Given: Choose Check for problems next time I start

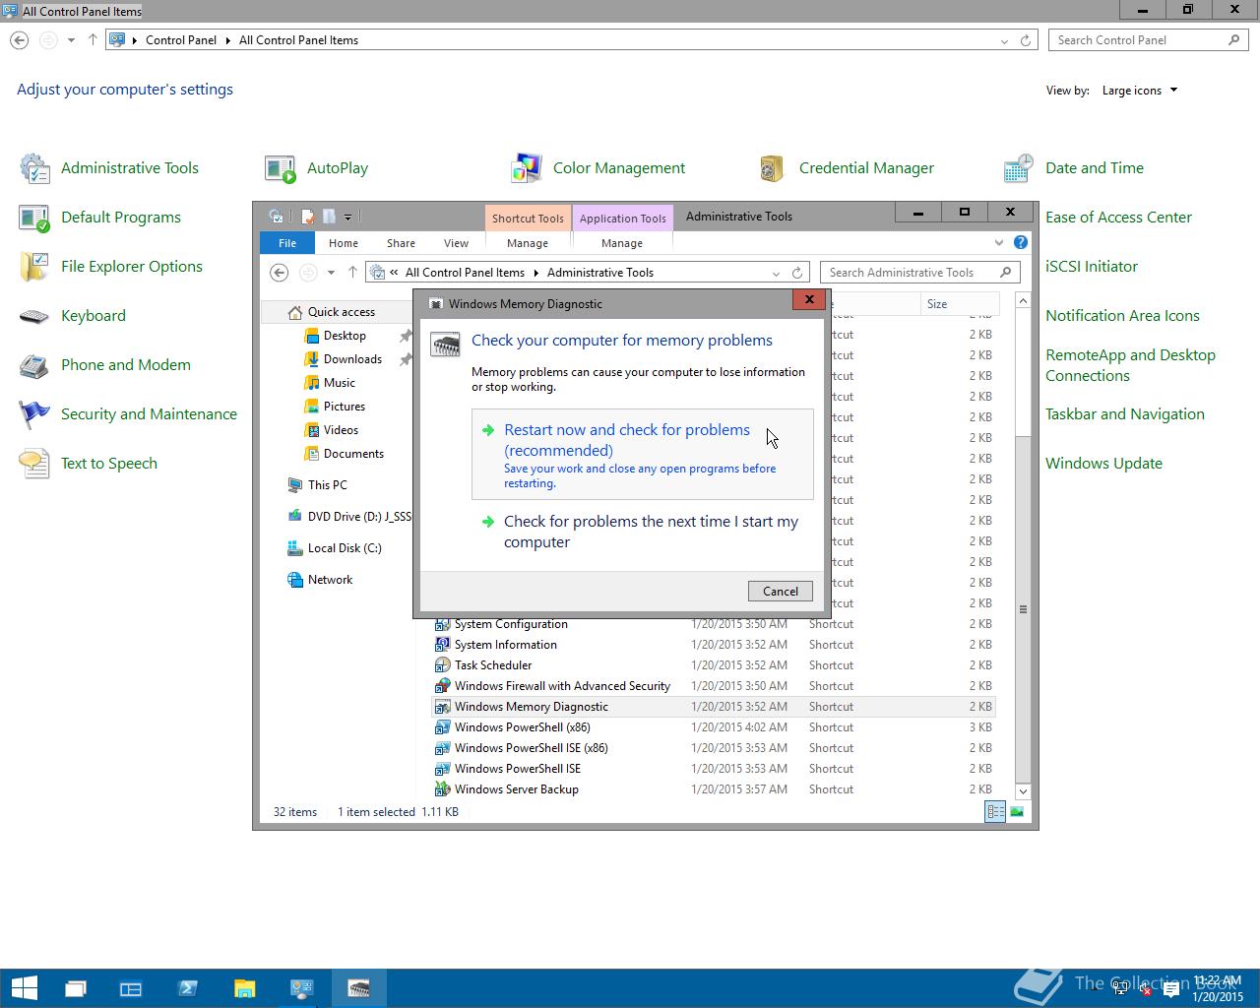Looking at the screenshot, I should click(643, 532).
